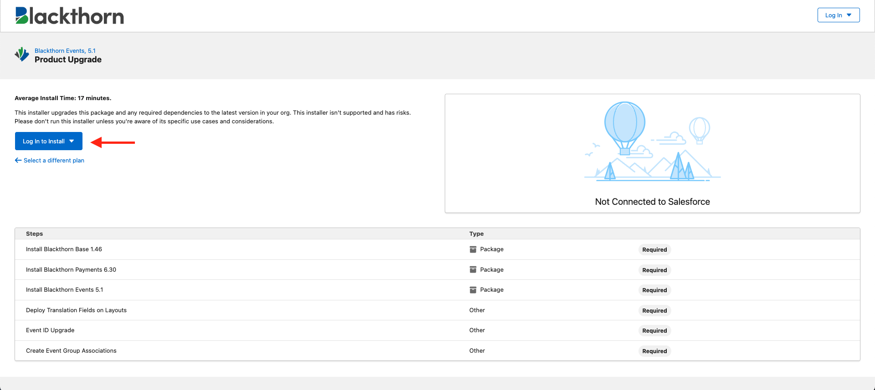Select the Event ID Upgrade step
Screen dimensions: 875x390
pos(50,330)
